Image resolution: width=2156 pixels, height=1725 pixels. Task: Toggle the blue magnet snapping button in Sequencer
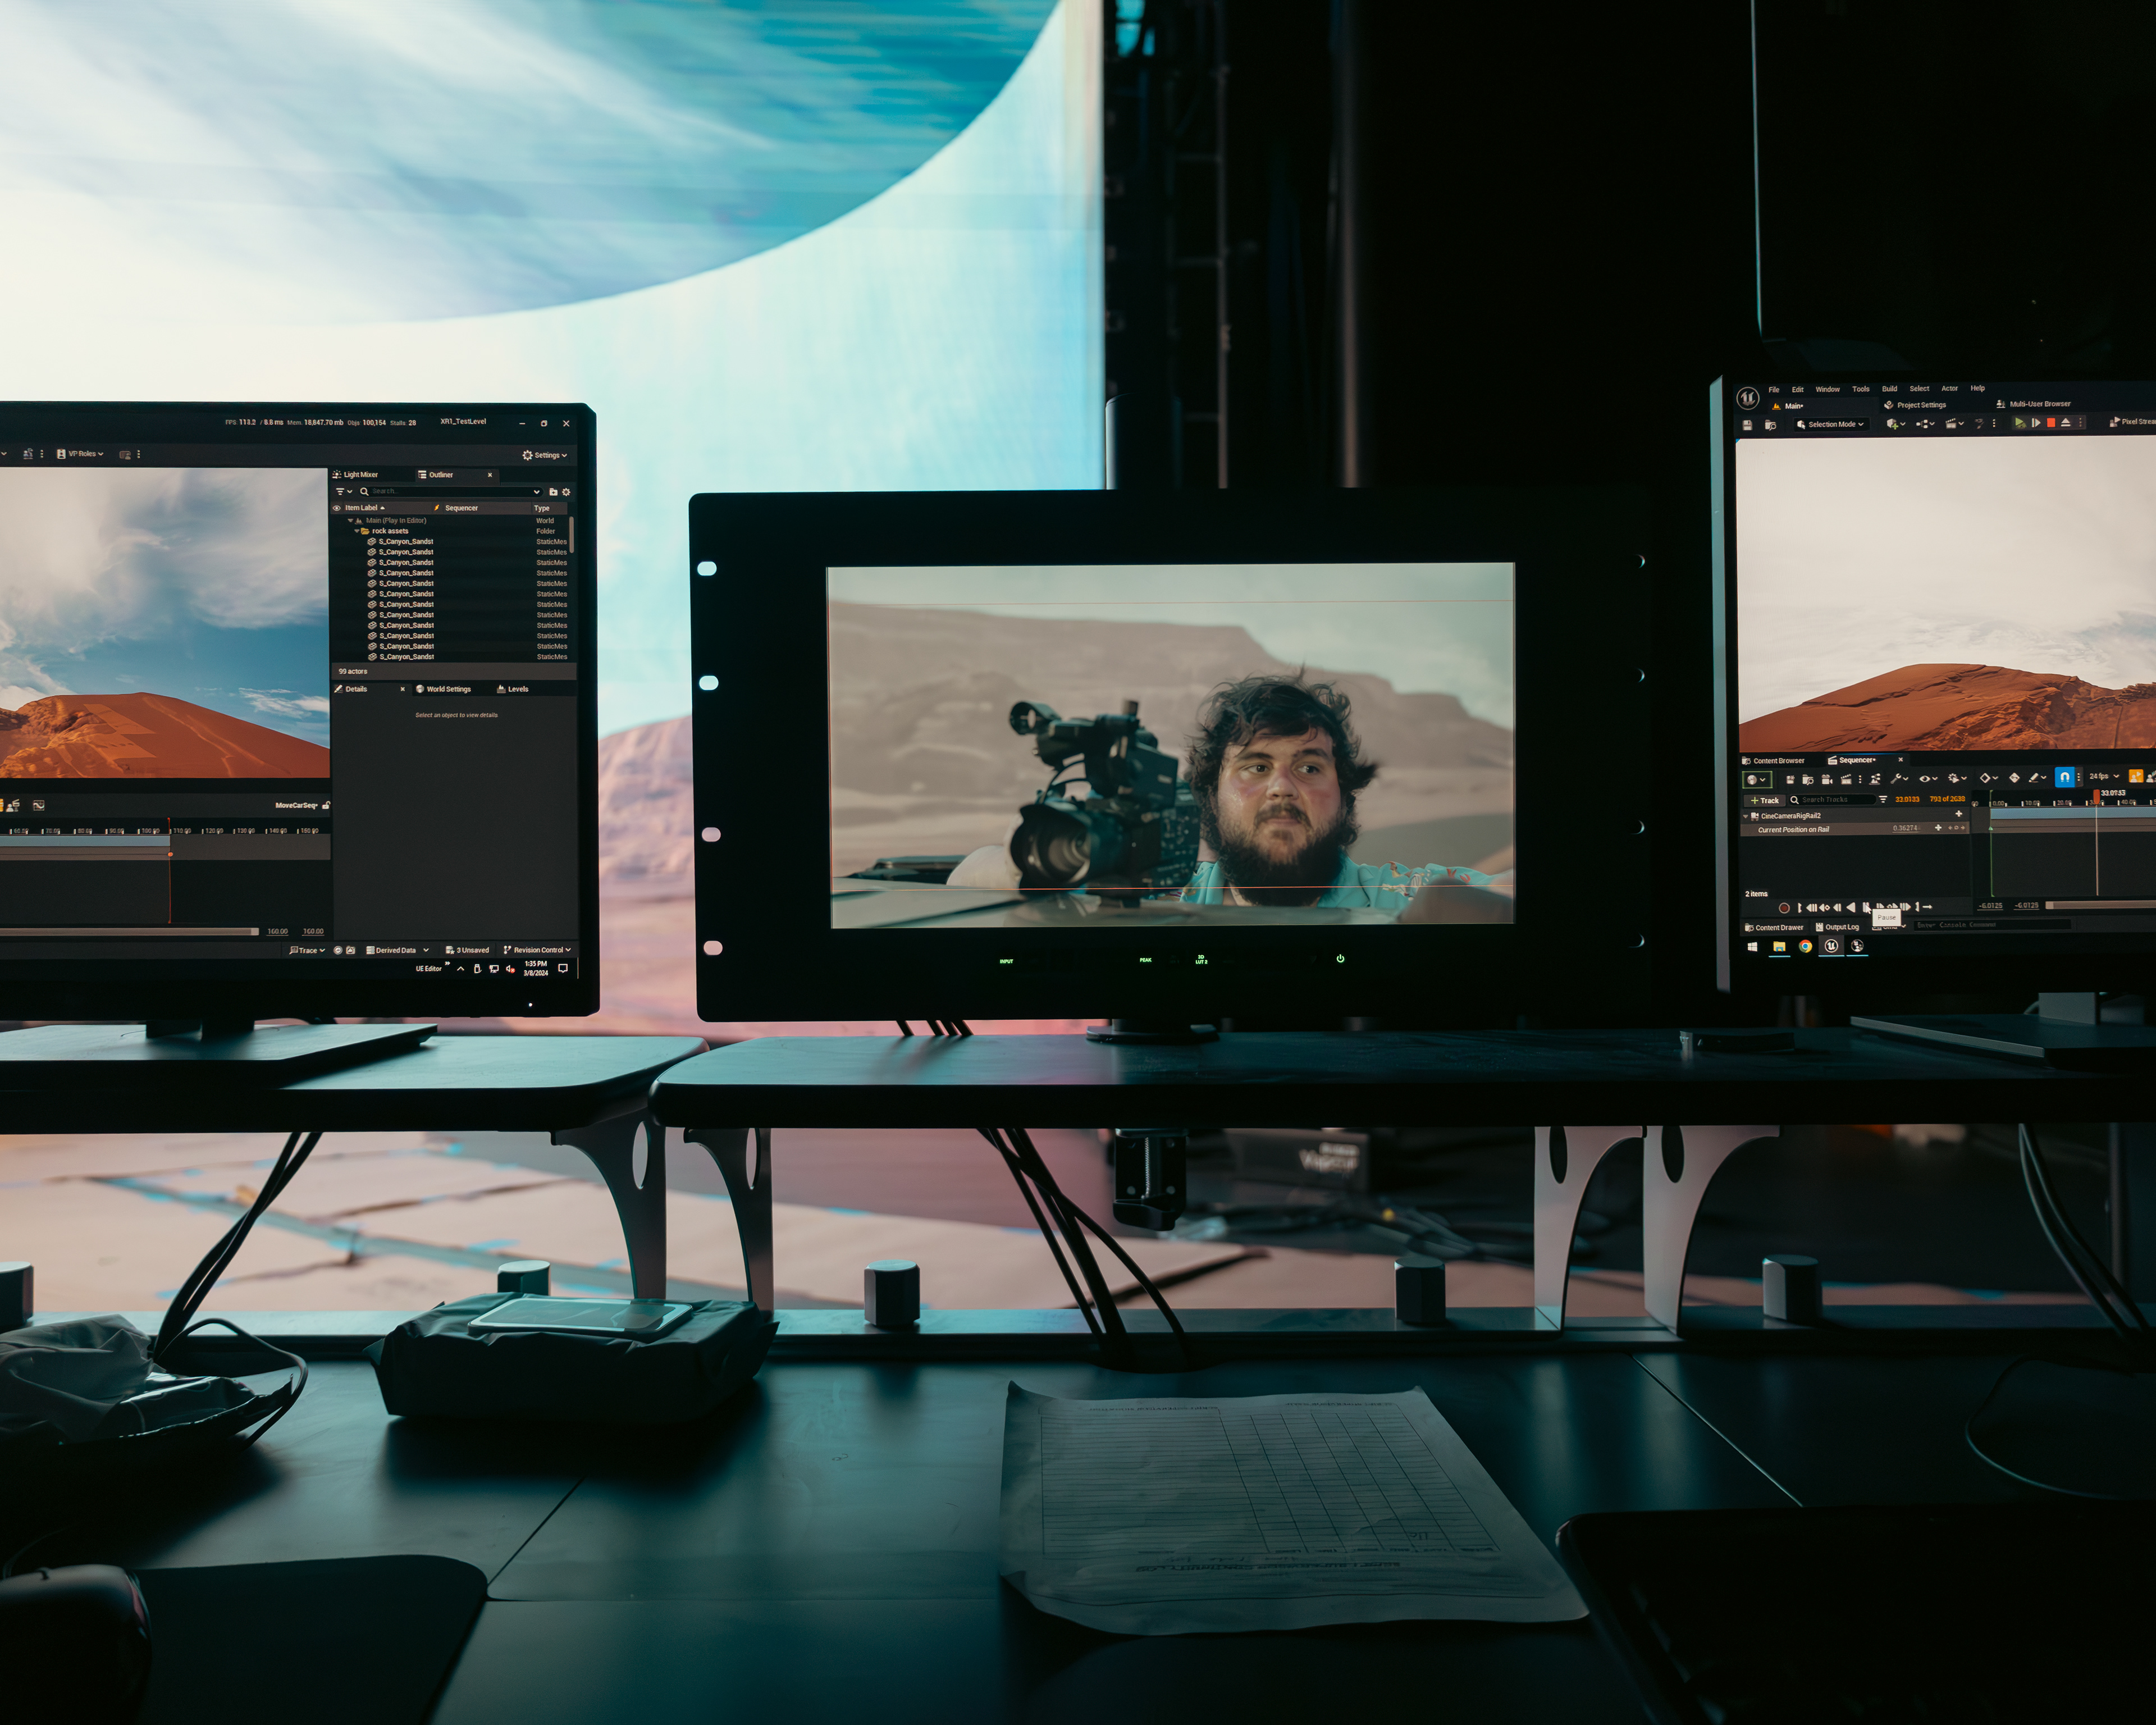(x=2064, y=777)
